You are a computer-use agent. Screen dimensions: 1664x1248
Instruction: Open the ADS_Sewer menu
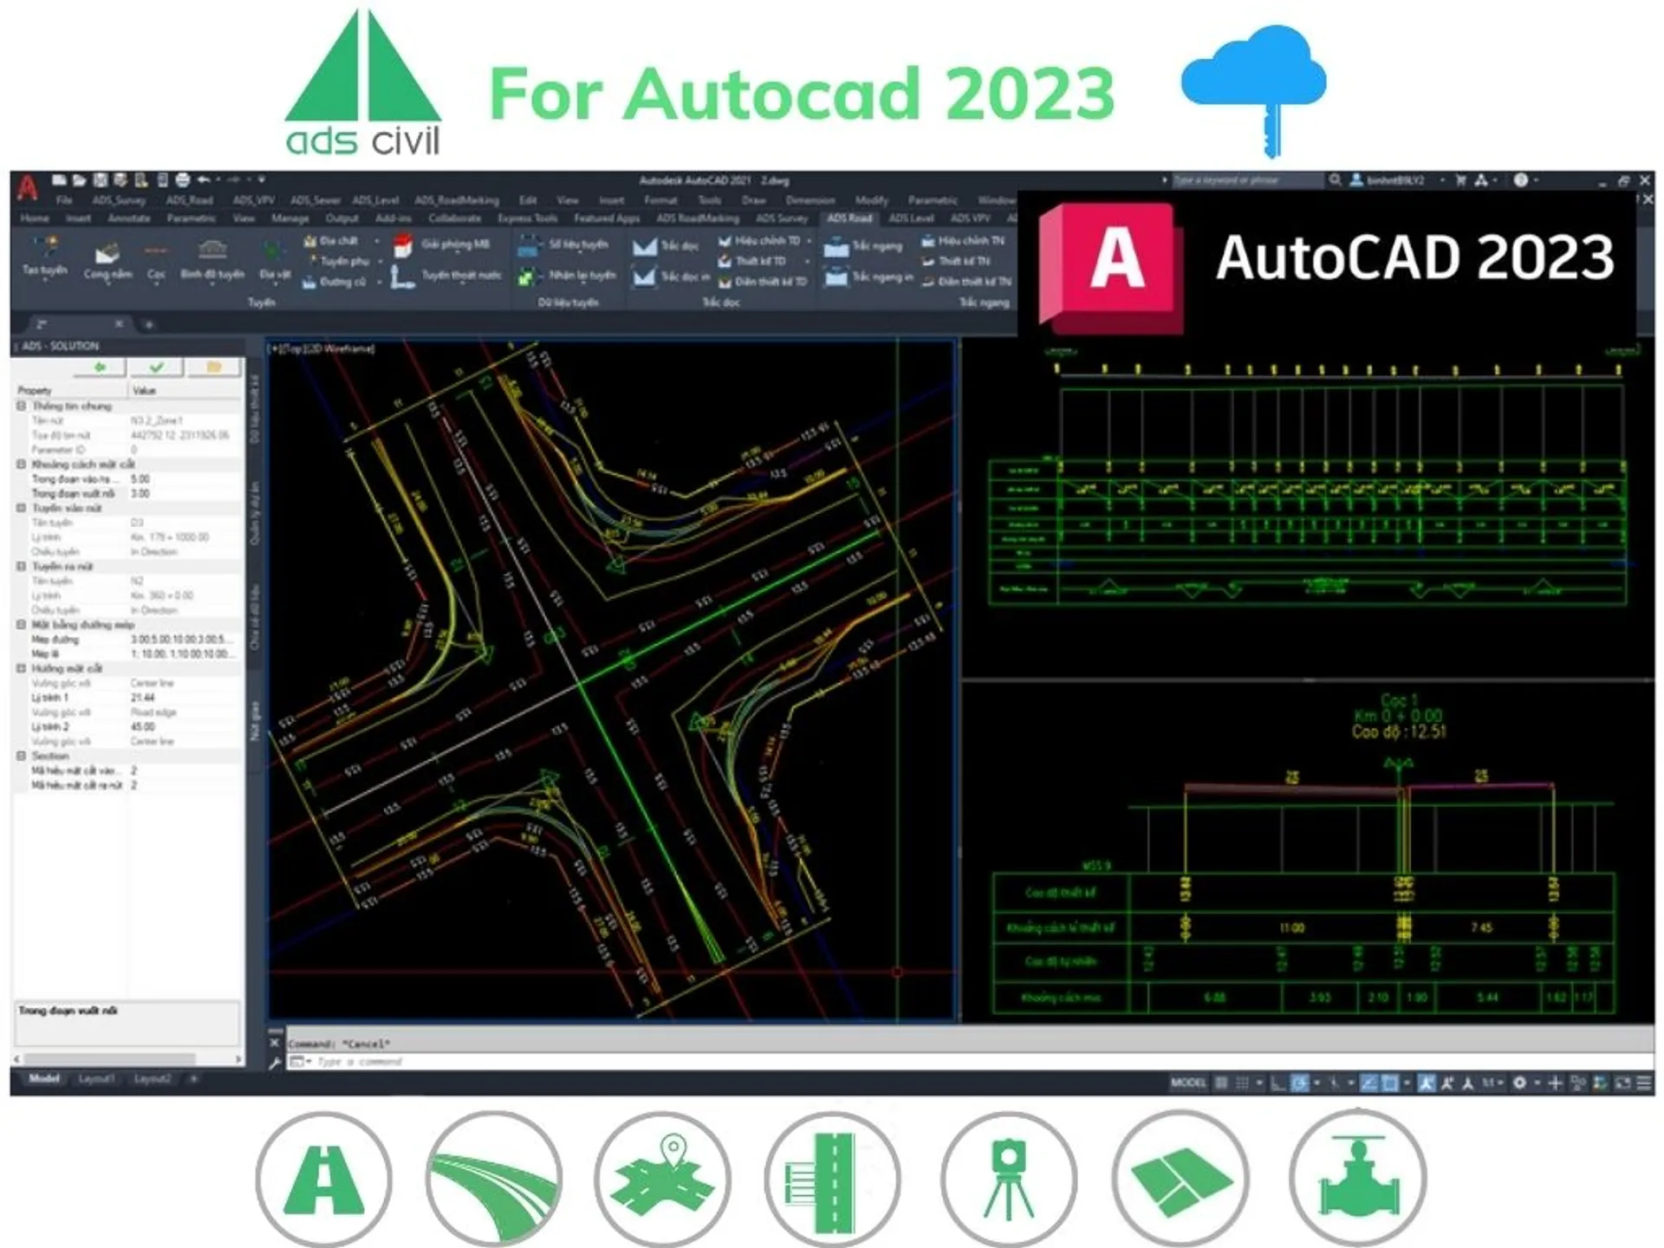(315, 200)
